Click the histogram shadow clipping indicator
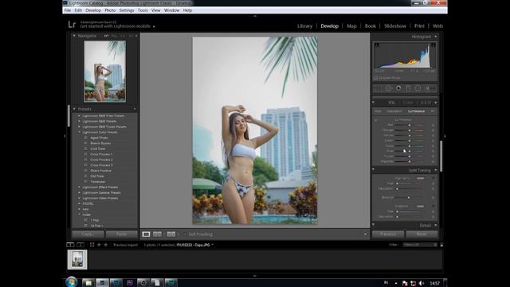 377,45
